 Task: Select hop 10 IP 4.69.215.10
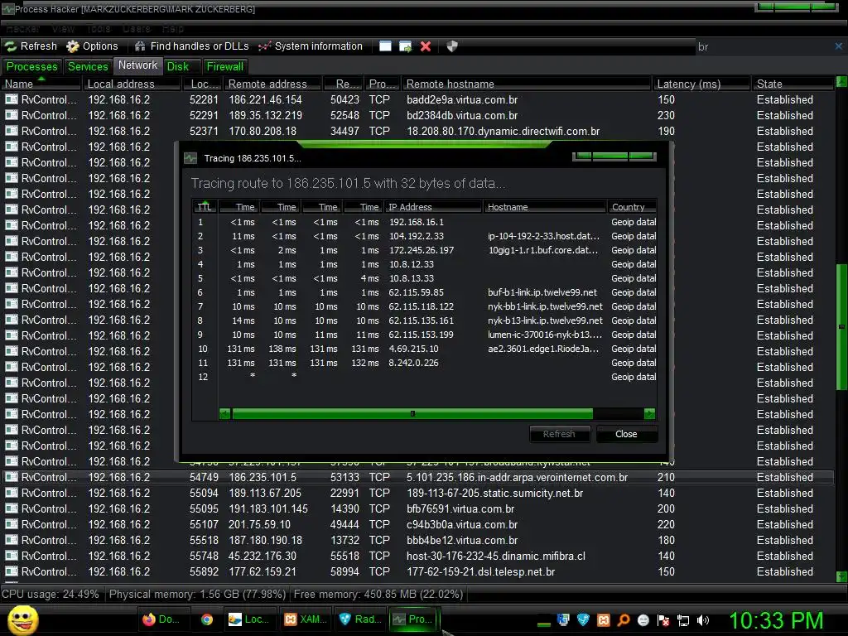tap(414, 349)
